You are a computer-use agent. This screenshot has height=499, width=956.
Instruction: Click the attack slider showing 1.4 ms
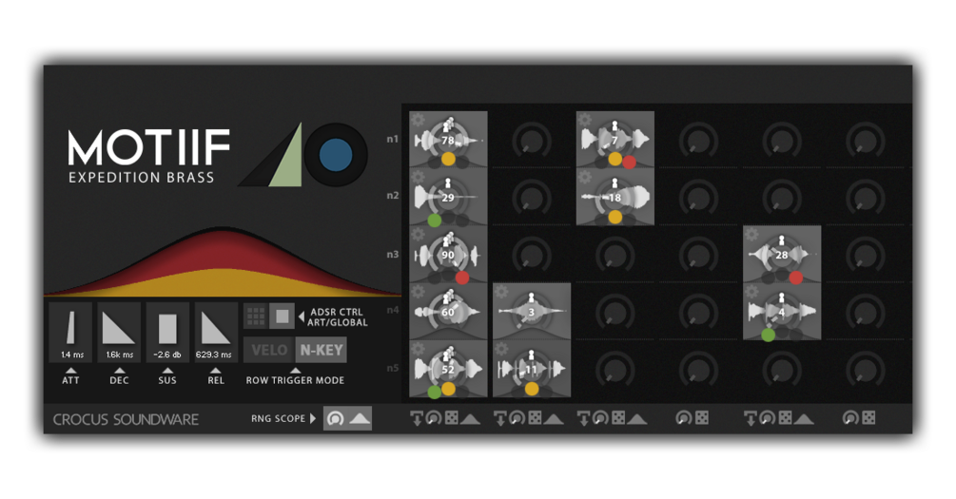point(71,332)
